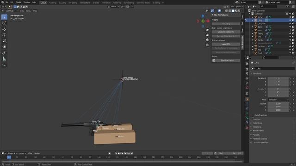Viewport: 296px width, 166px height.
Task: Hide the selected _Rig object eye icon
Action: (x=290, y=20)
